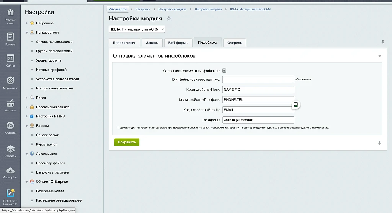Collapse the Локализация tree node arrow
Viewport: 392px width, 213px height.
click(26, 154)
